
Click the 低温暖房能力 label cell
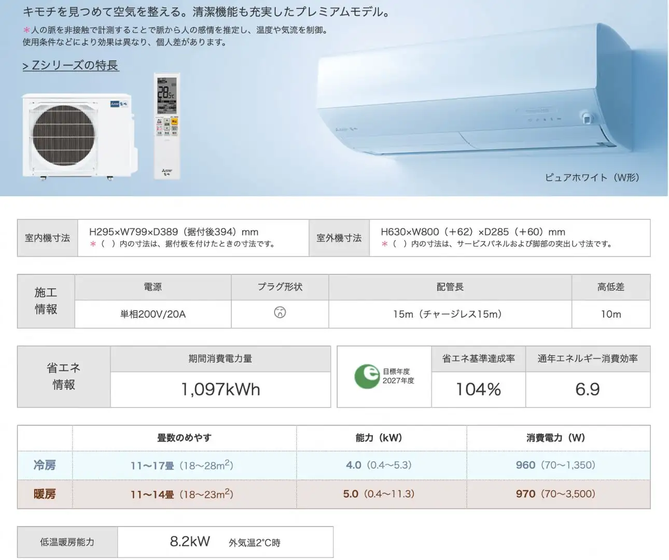[x=67, y=542]
